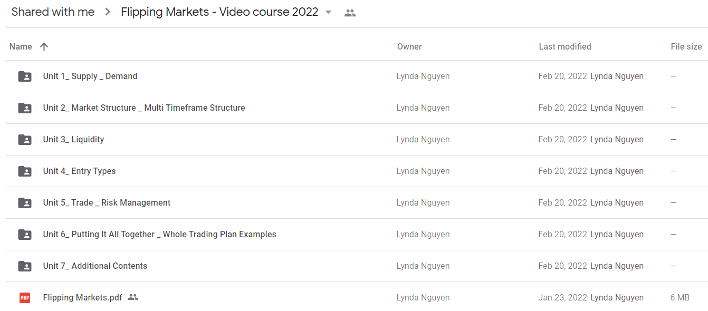Click the Unit 5_ Trade _ Risk Management folder icon

(x=24, y=203)
